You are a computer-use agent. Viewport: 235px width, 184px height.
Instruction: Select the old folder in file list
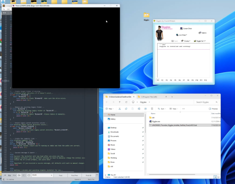pyautogui.click(x=152, y=118)
